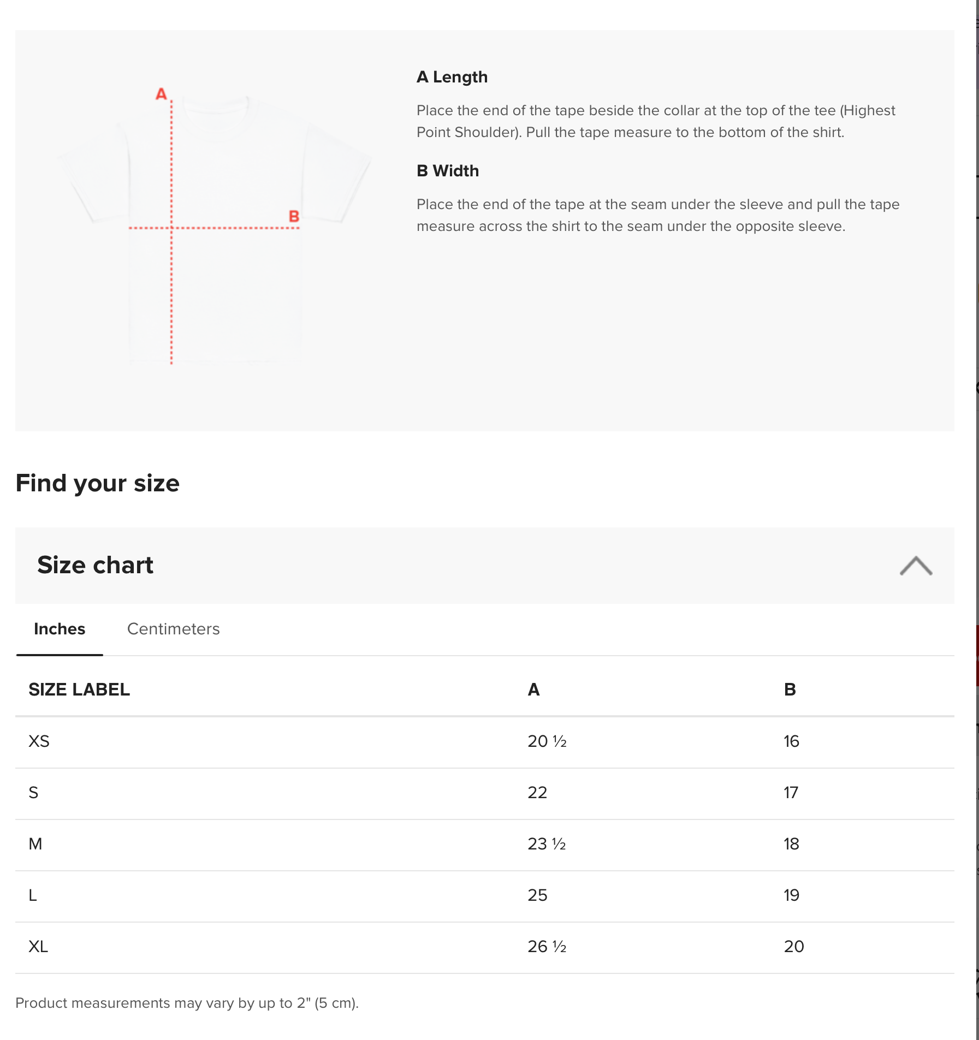Click the B column header in table
The width and height of the screenshot is (979, 1040).
point(790,690)
